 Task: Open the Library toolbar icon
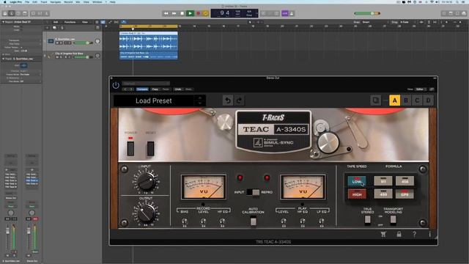[5, 13]
